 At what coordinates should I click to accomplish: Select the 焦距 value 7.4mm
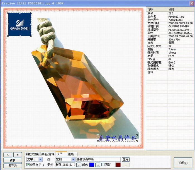(x=172, y=49)
